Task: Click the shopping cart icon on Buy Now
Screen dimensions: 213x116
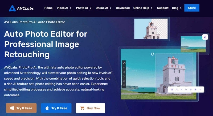Action: click(82, 108)
